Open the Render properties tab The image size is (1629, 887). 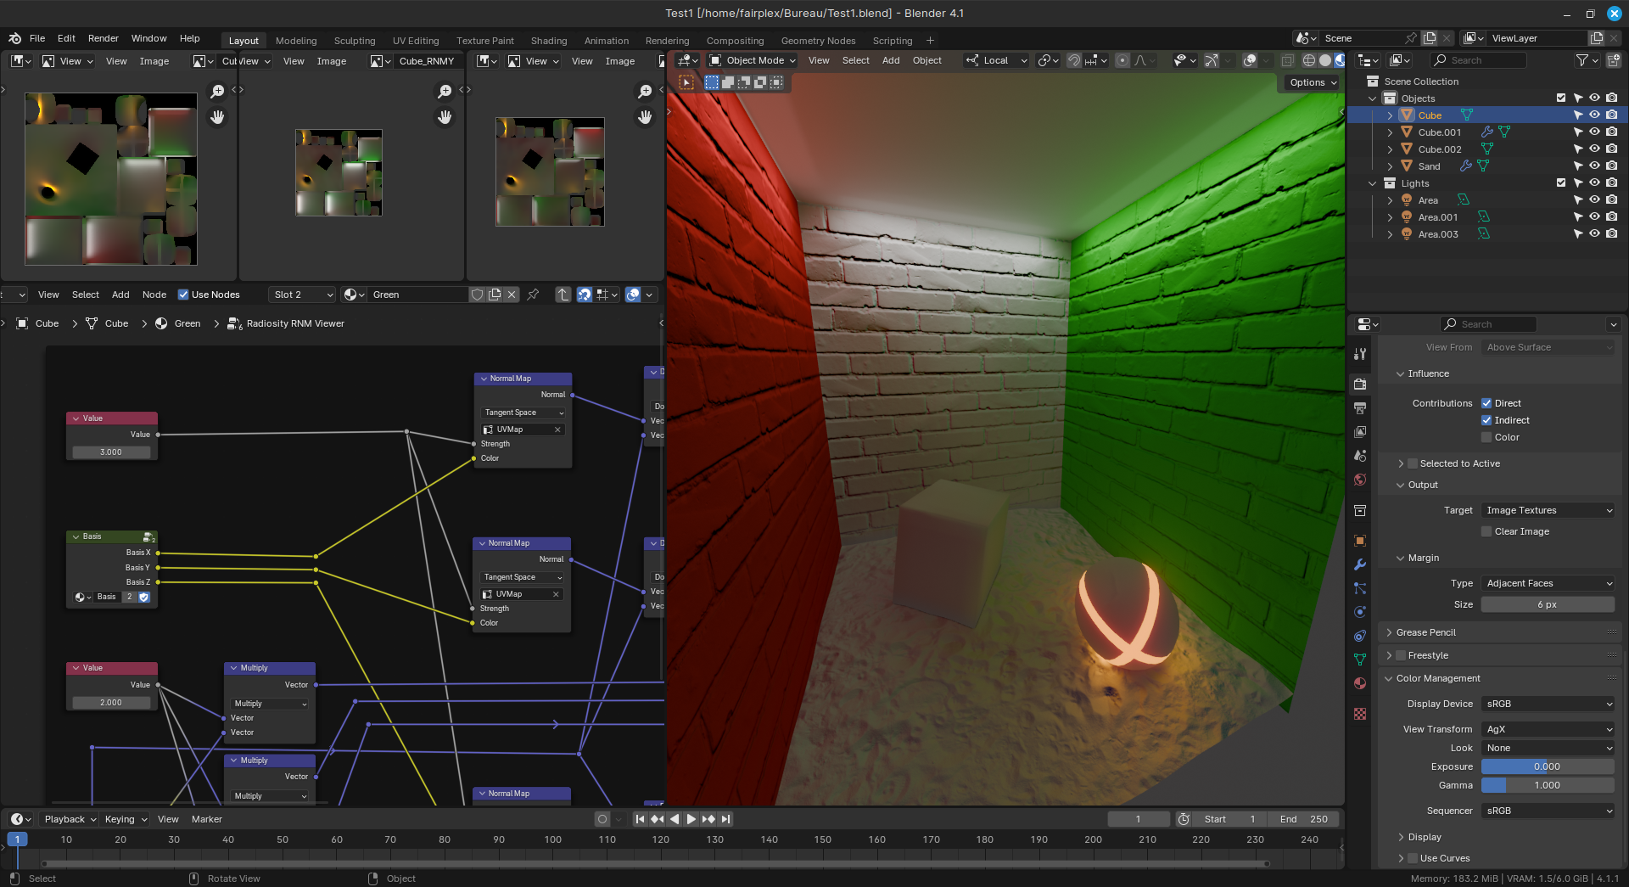coord(1360,384)
